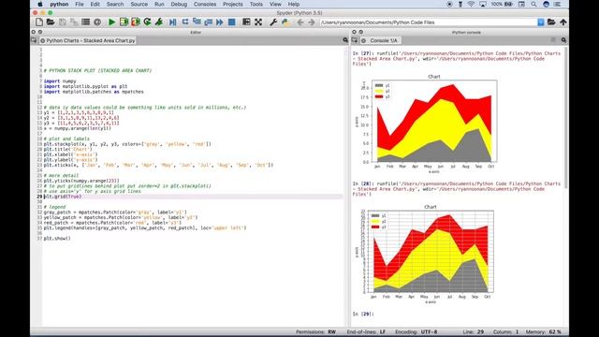The height and width of the screenshot is (337, 599).
Task: Continue debugger execution until next breakpoint
Action: pyautogui.click(x=220, y=22)
